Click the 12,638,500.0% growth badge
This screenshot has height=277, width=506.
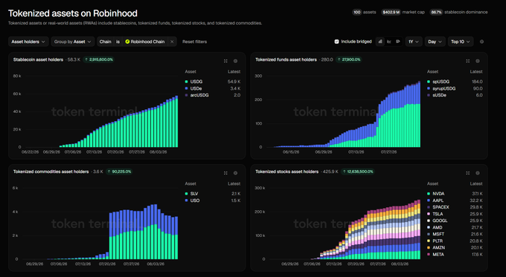coord(358,172)
